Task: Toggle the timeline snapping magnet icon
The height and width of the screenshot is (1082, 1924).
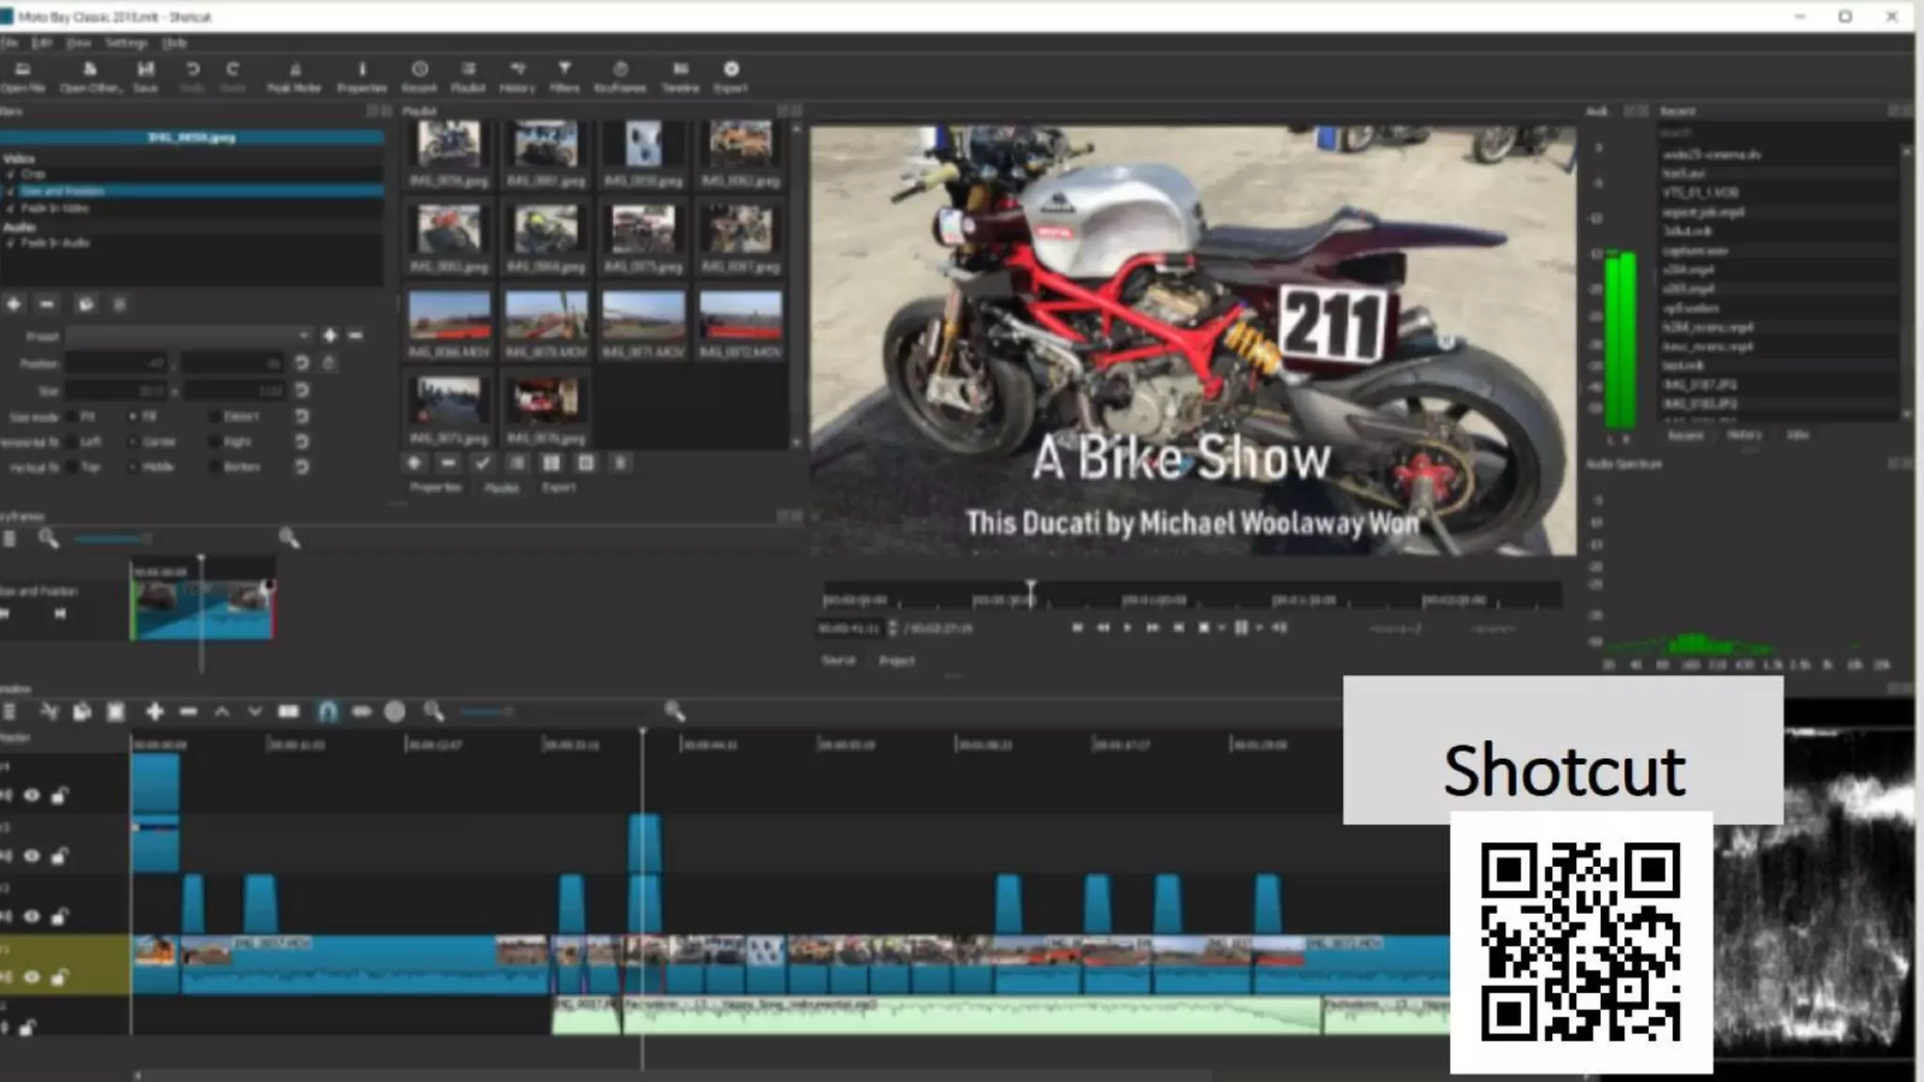Action: 327,712
